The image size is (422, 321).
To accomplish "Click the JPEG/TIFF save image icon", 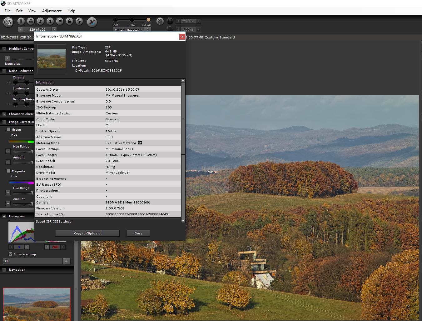I will (8, 22).
